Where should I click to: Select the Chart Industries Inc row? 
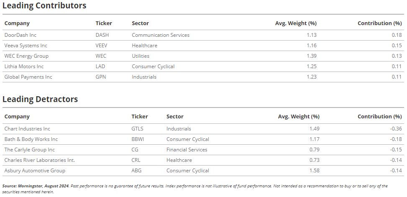203,129
